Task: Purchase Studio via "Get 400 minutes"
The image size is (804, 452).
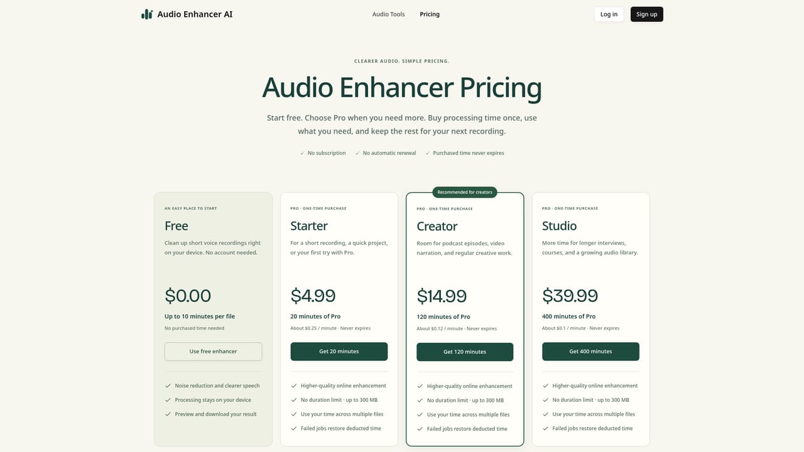Action: pyautogui.click(x=590, y=352)
